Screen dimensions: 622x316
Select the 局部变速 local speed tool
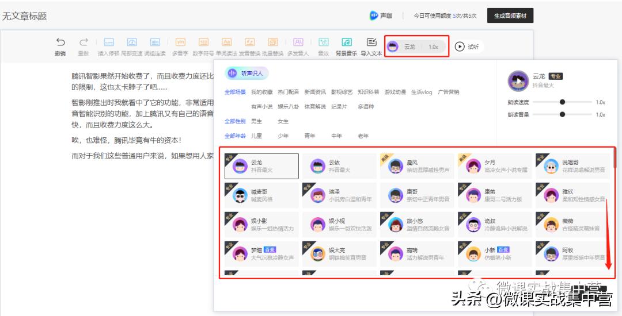click(132, 47)
